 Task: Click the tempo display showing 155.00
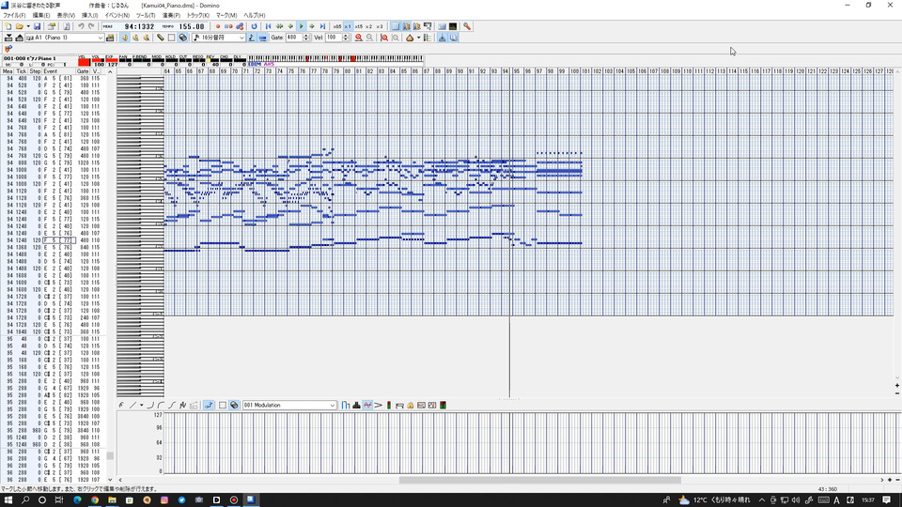tap(192, 26)
